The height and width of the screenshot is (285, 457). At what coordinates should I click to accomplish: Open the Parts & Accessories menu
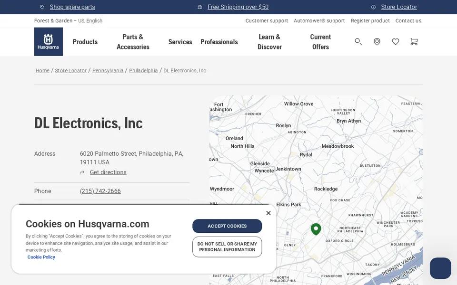point(133,42)
